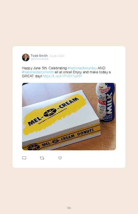Click the Todd Smith display name
138x214 pixels.
click(39, 56)
